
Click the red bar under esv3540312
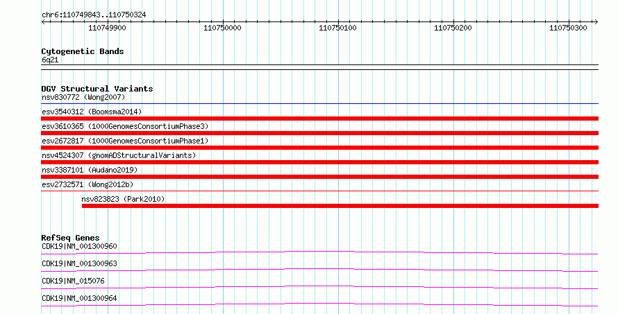(x=319, y=119)
